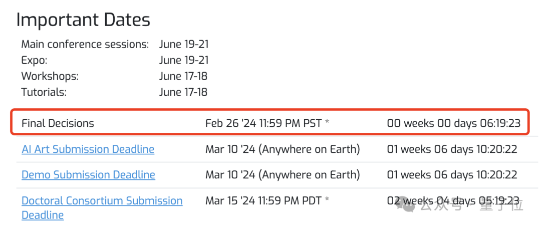Click the Main conference sessions June 19-21 date

click(x=184, y=44)
